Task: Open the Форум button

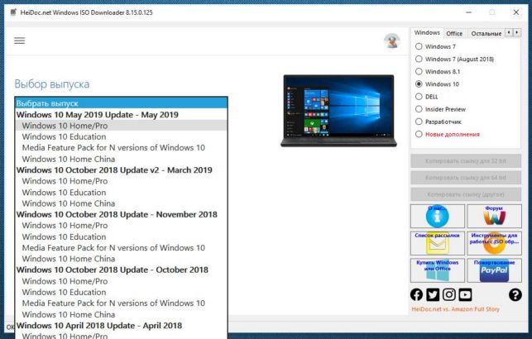Action: point(494,216)
